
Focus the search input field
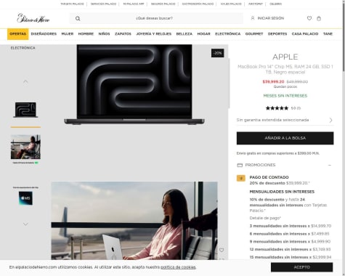(156, 18)
